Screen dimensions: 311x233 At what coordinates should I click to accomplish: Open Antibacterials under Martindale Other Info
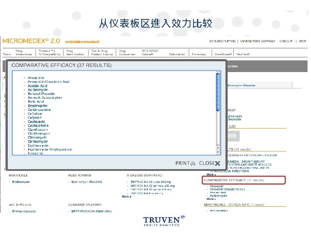pyautogui.click(x=219, y=211)
